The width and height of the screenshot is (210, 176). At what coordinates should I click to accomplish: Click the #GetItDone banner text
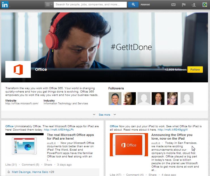(x=131, y=47)
